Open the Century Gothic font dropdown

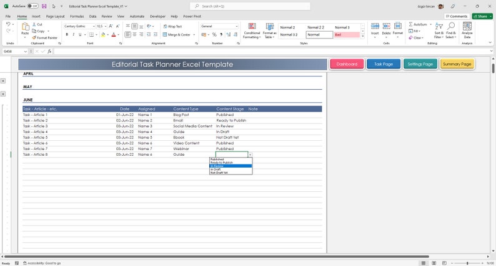pyautogui.click(x=94, y=26)
